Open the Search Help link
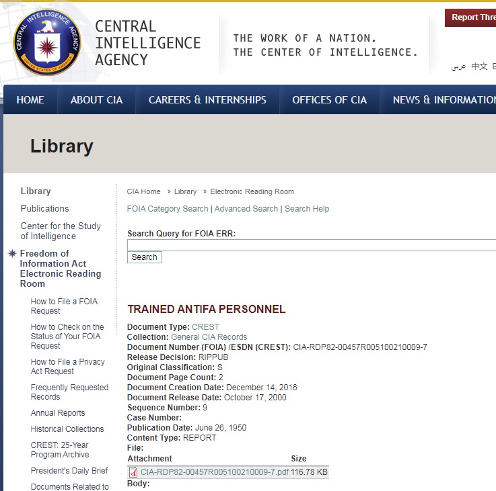 coord(307,209)
